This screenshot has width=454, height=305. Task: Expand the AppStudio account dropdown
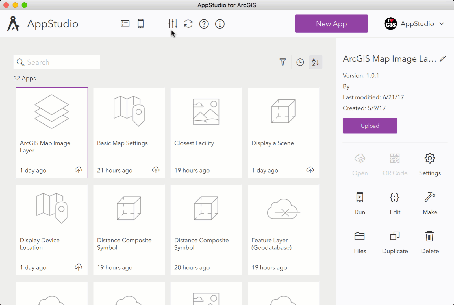pyautogui.click(x=442, y=24)
